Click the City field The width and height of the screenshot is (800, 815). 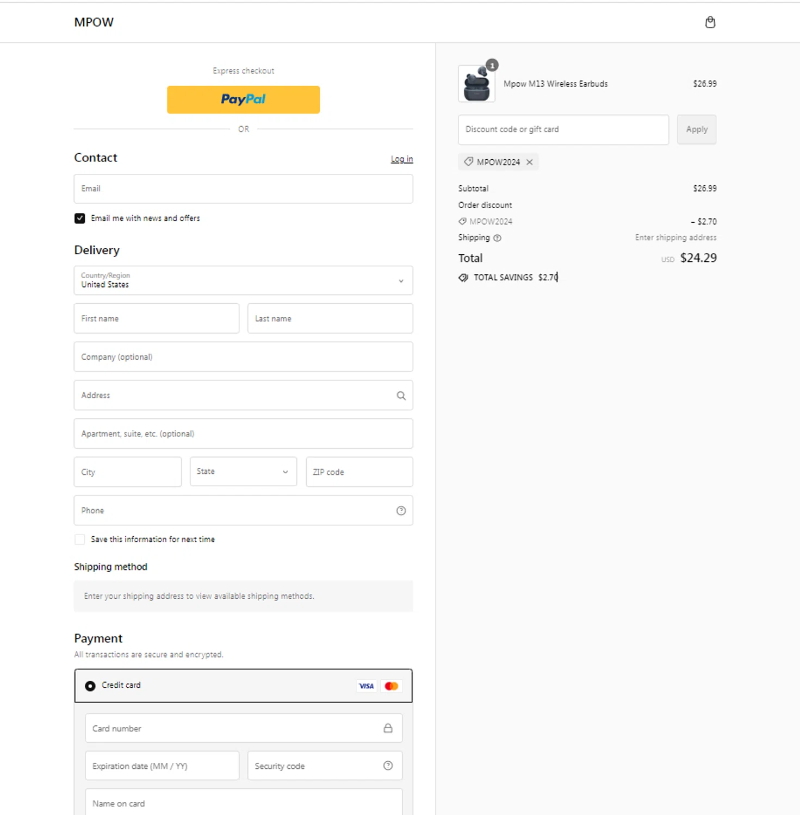128,472
